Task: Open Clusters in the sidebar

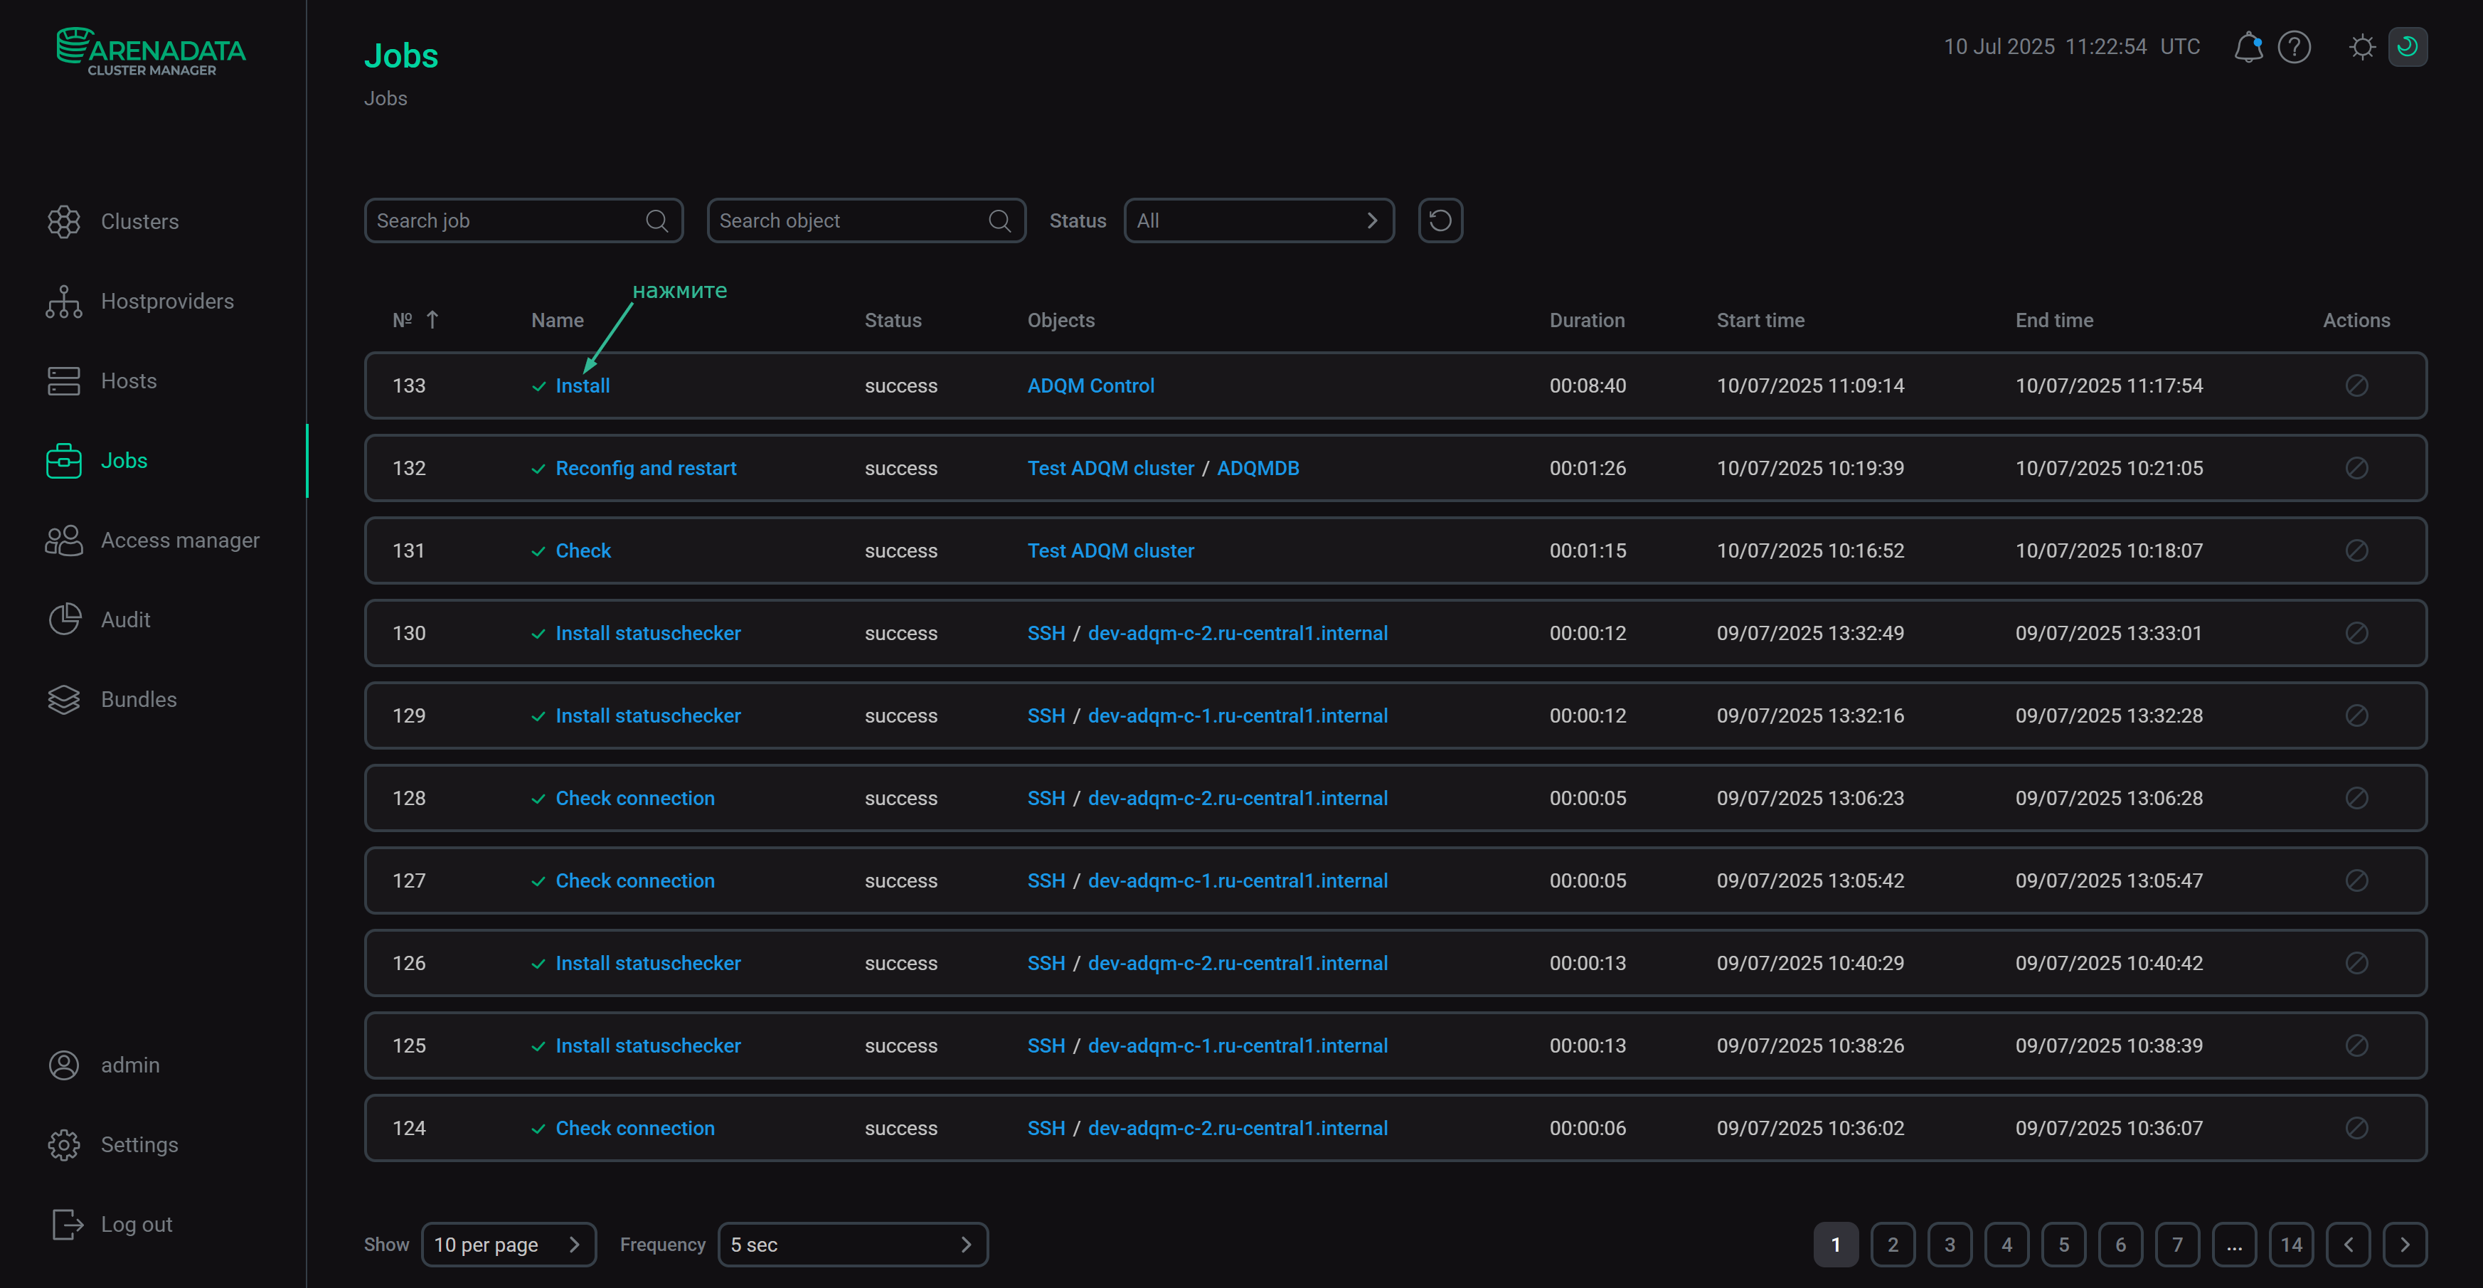Action: [139, 222]
